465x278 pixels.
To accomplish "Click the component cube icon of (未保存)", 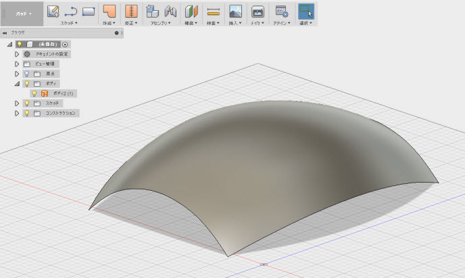I will click(29, 45).
